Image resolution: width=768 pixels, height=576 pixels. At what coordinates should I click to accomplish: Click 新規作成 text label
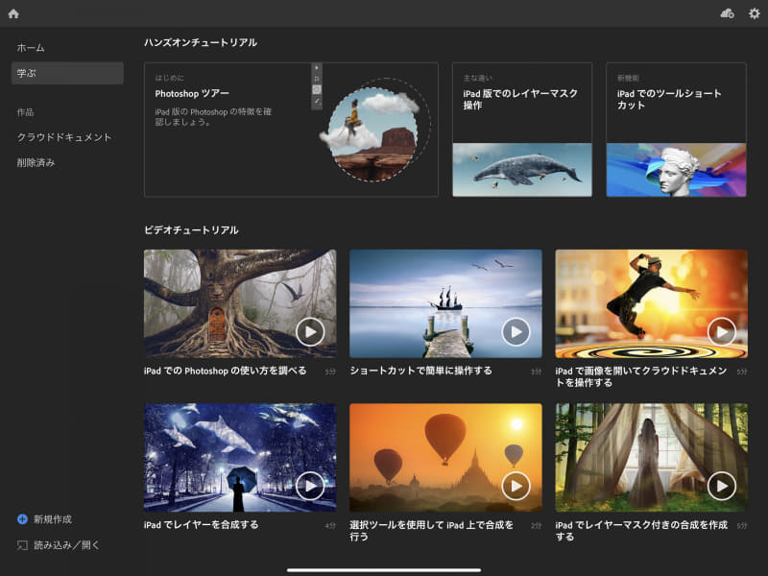tap(53, 519)
